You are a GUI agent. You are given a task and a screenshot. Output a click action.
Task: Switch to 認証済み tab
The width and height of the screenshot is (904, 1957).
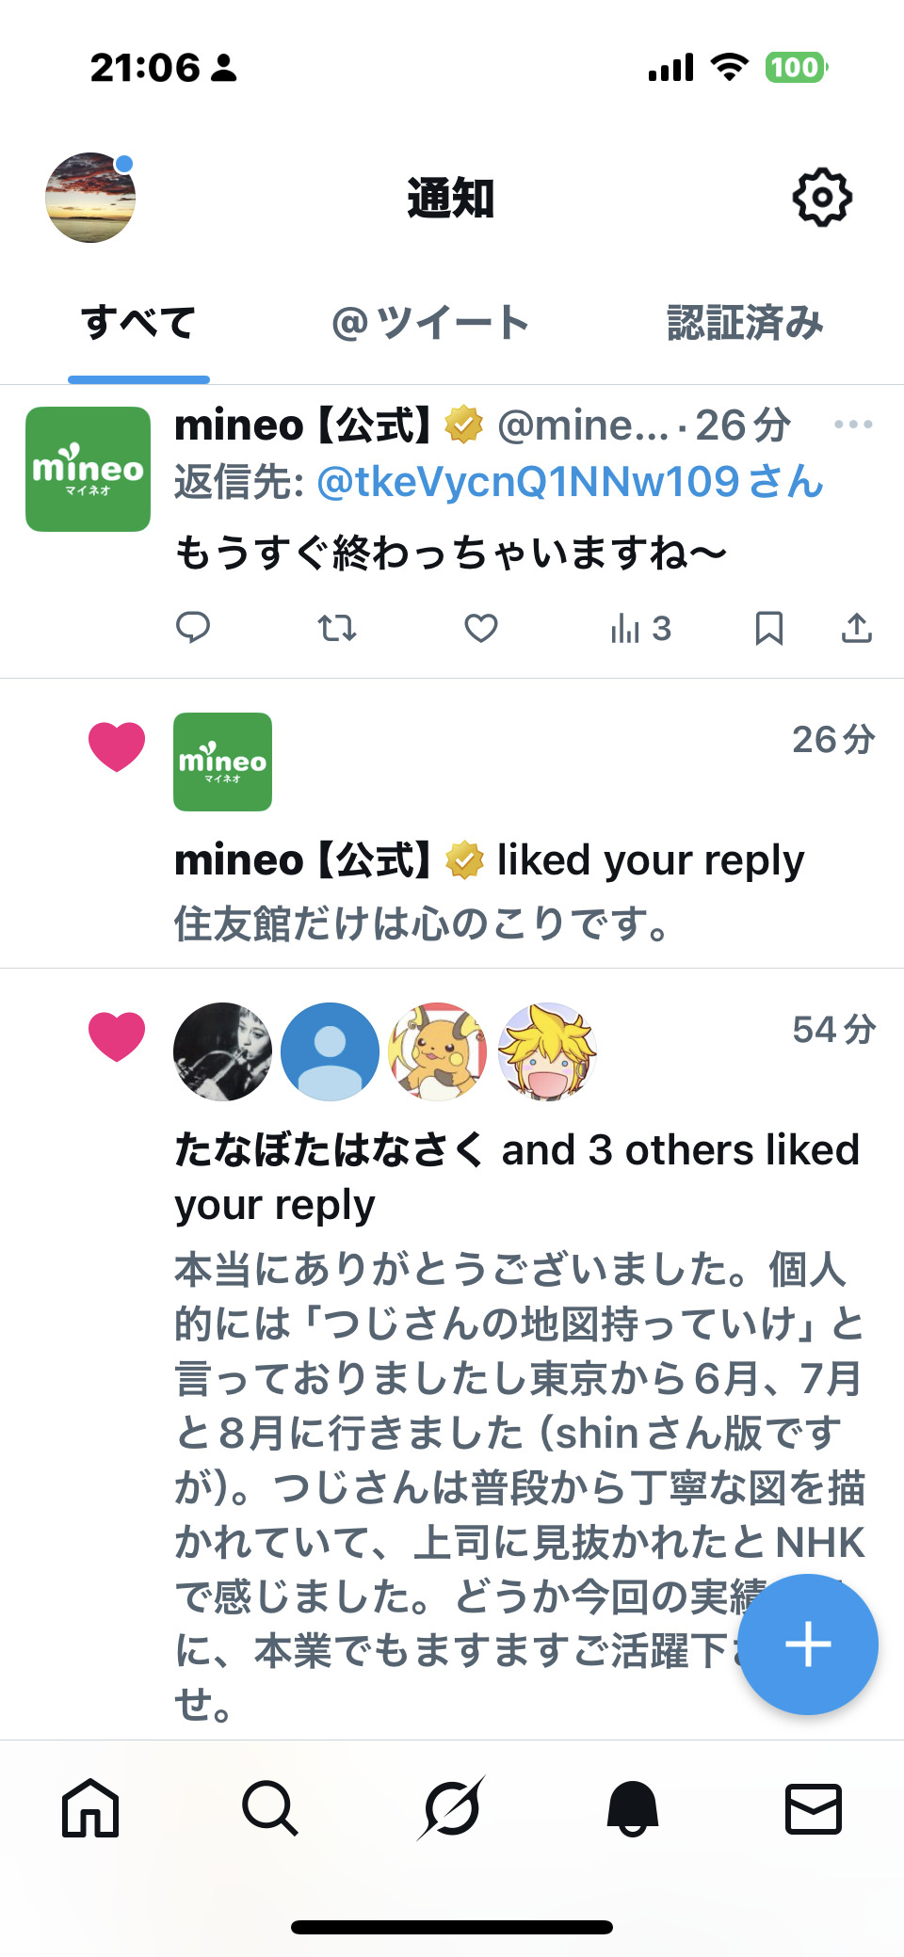pos(745,323)
